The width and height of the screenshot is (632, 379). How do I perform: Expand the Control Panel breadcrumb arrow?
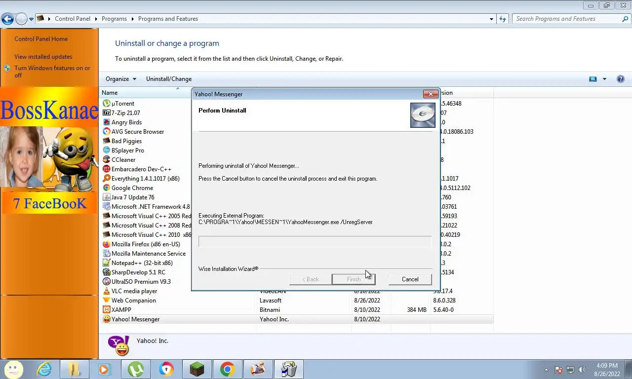pos(96,19)
